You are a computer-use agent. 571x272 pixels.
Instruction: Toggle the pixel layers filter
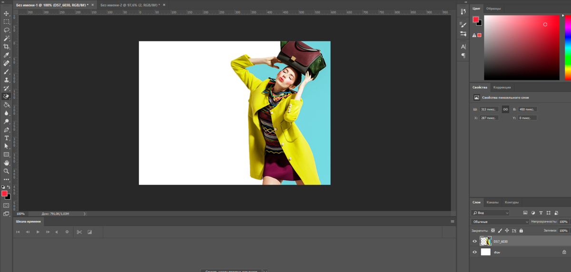coord(525,213)
